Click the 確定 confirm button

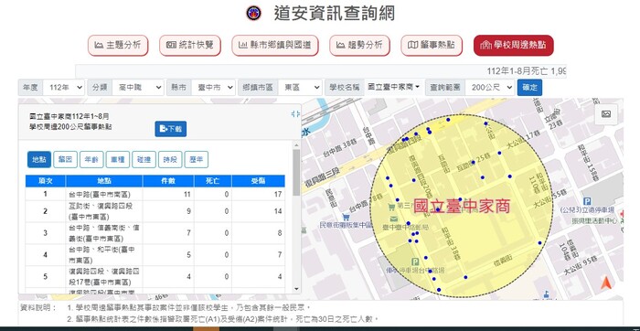tap(529, 88)
